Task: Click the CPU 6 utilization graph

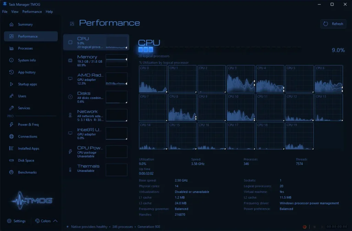Action: (329, 79)
